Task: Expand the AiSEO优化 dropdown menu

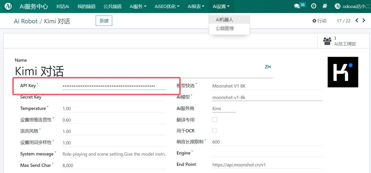Action: click(167, 6)
